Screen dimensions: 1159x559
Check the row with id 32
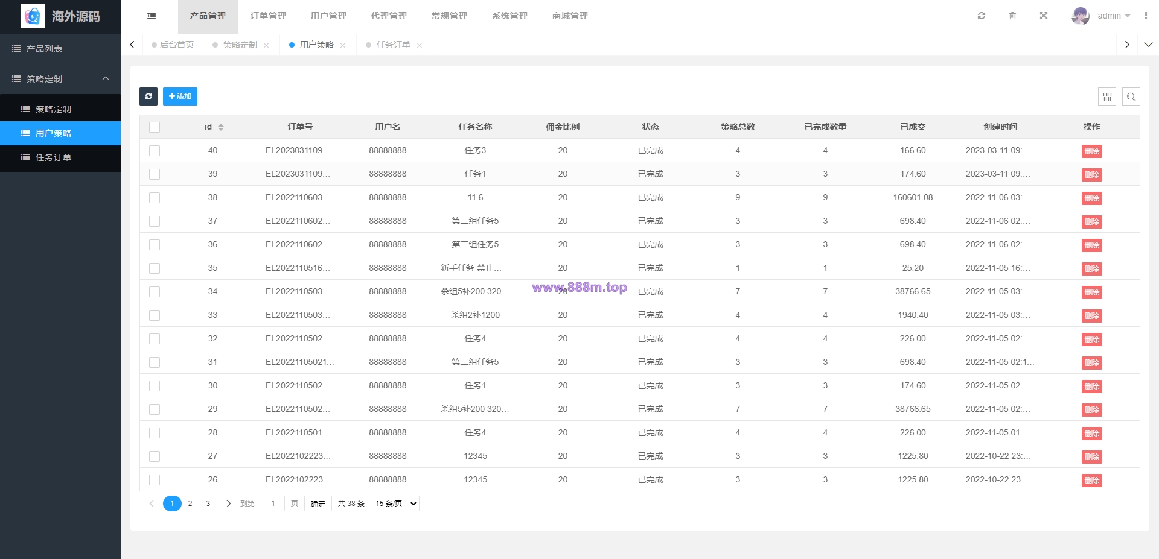click(x=155, y=339)
